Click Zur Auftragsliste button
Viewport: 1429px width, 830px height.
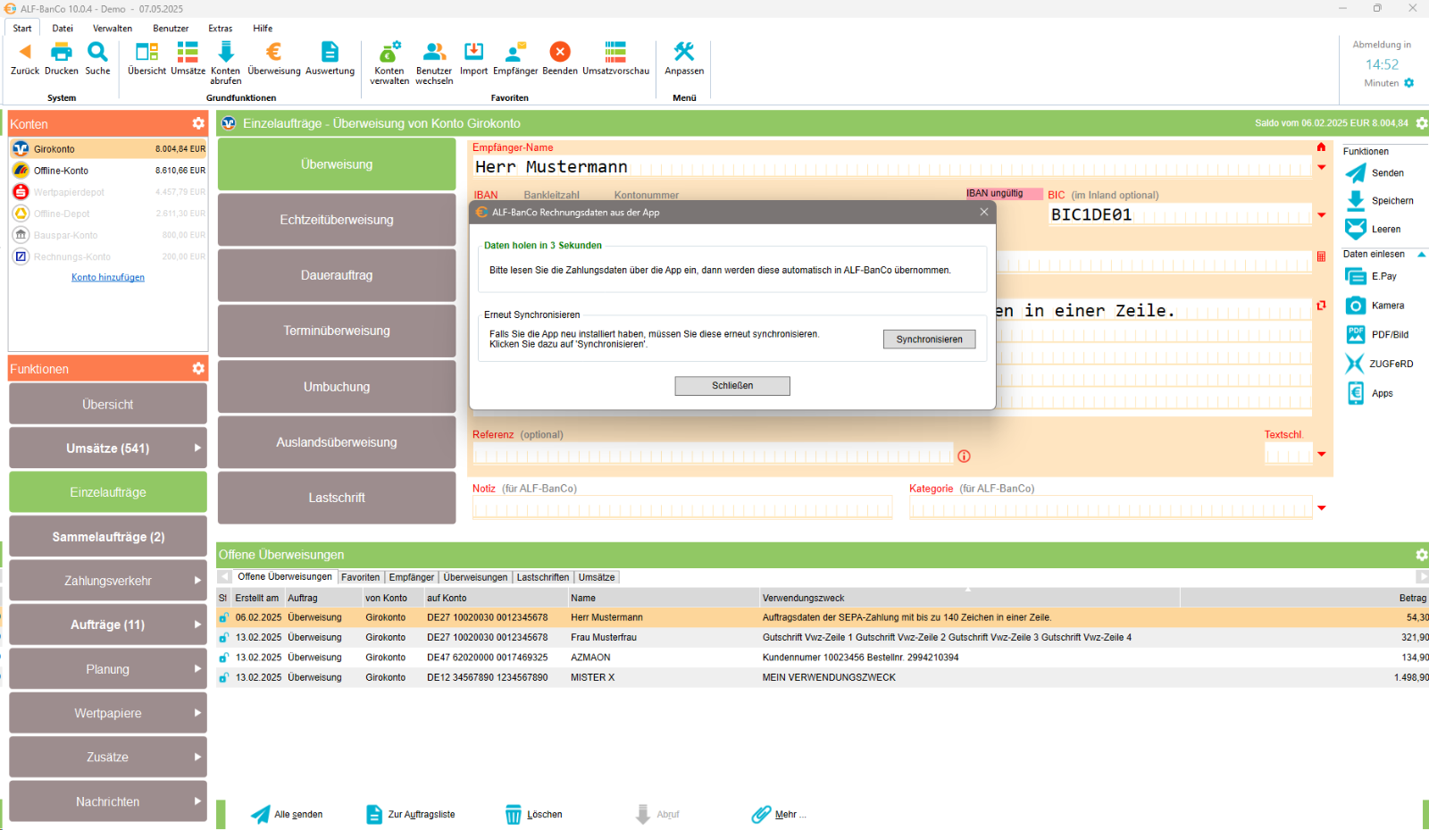click(x=411, y=814)
